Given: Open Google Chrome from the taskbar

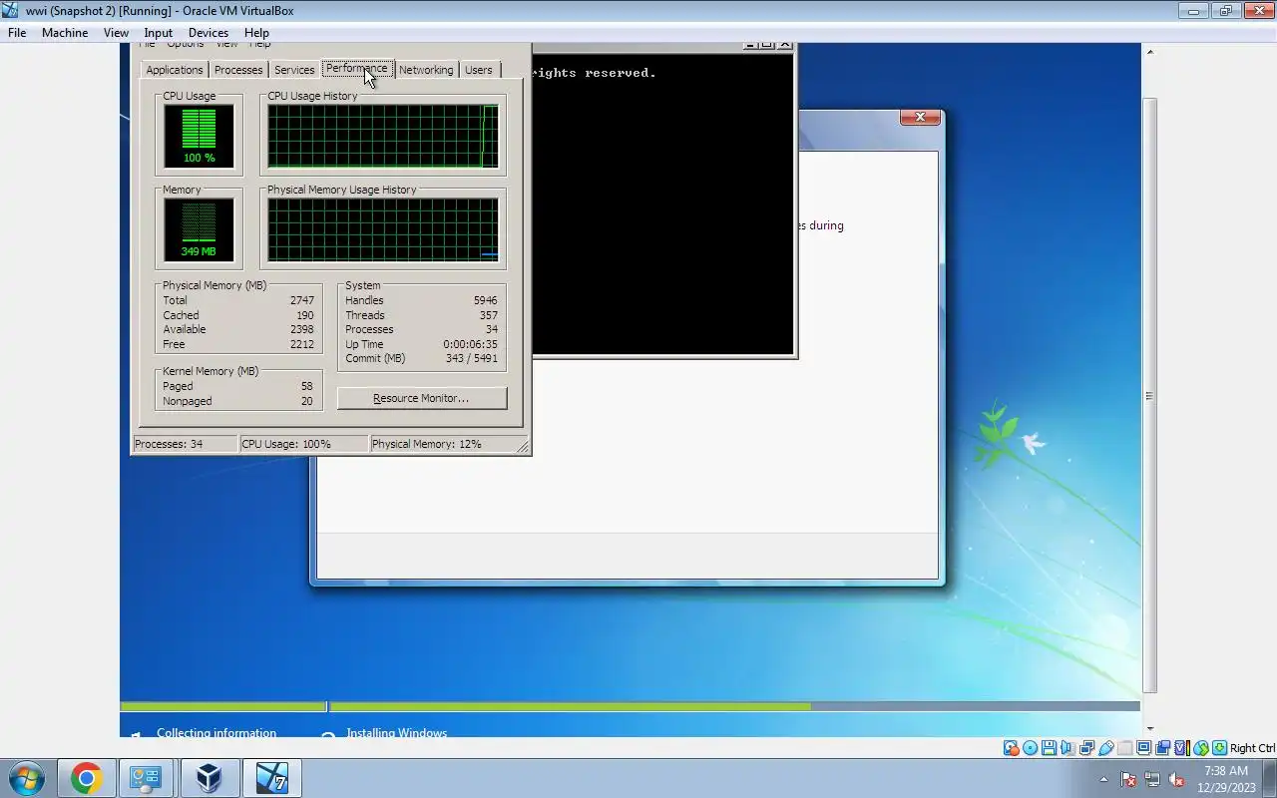Looking at the screenshot, I should click(x=86, y=778).
